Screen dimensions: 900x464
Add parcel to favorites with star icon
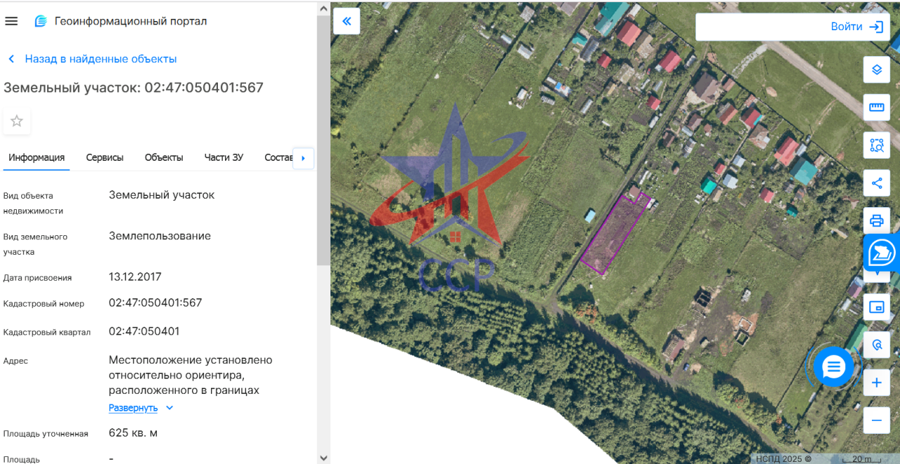[17, 121]
